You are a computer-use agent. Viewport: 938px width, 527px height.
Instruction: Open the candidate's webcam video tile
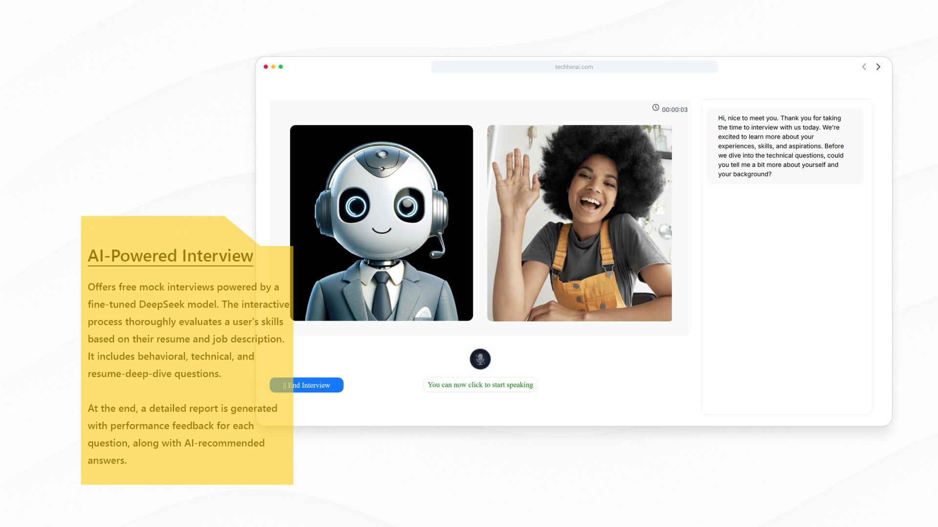click(578, 223)
